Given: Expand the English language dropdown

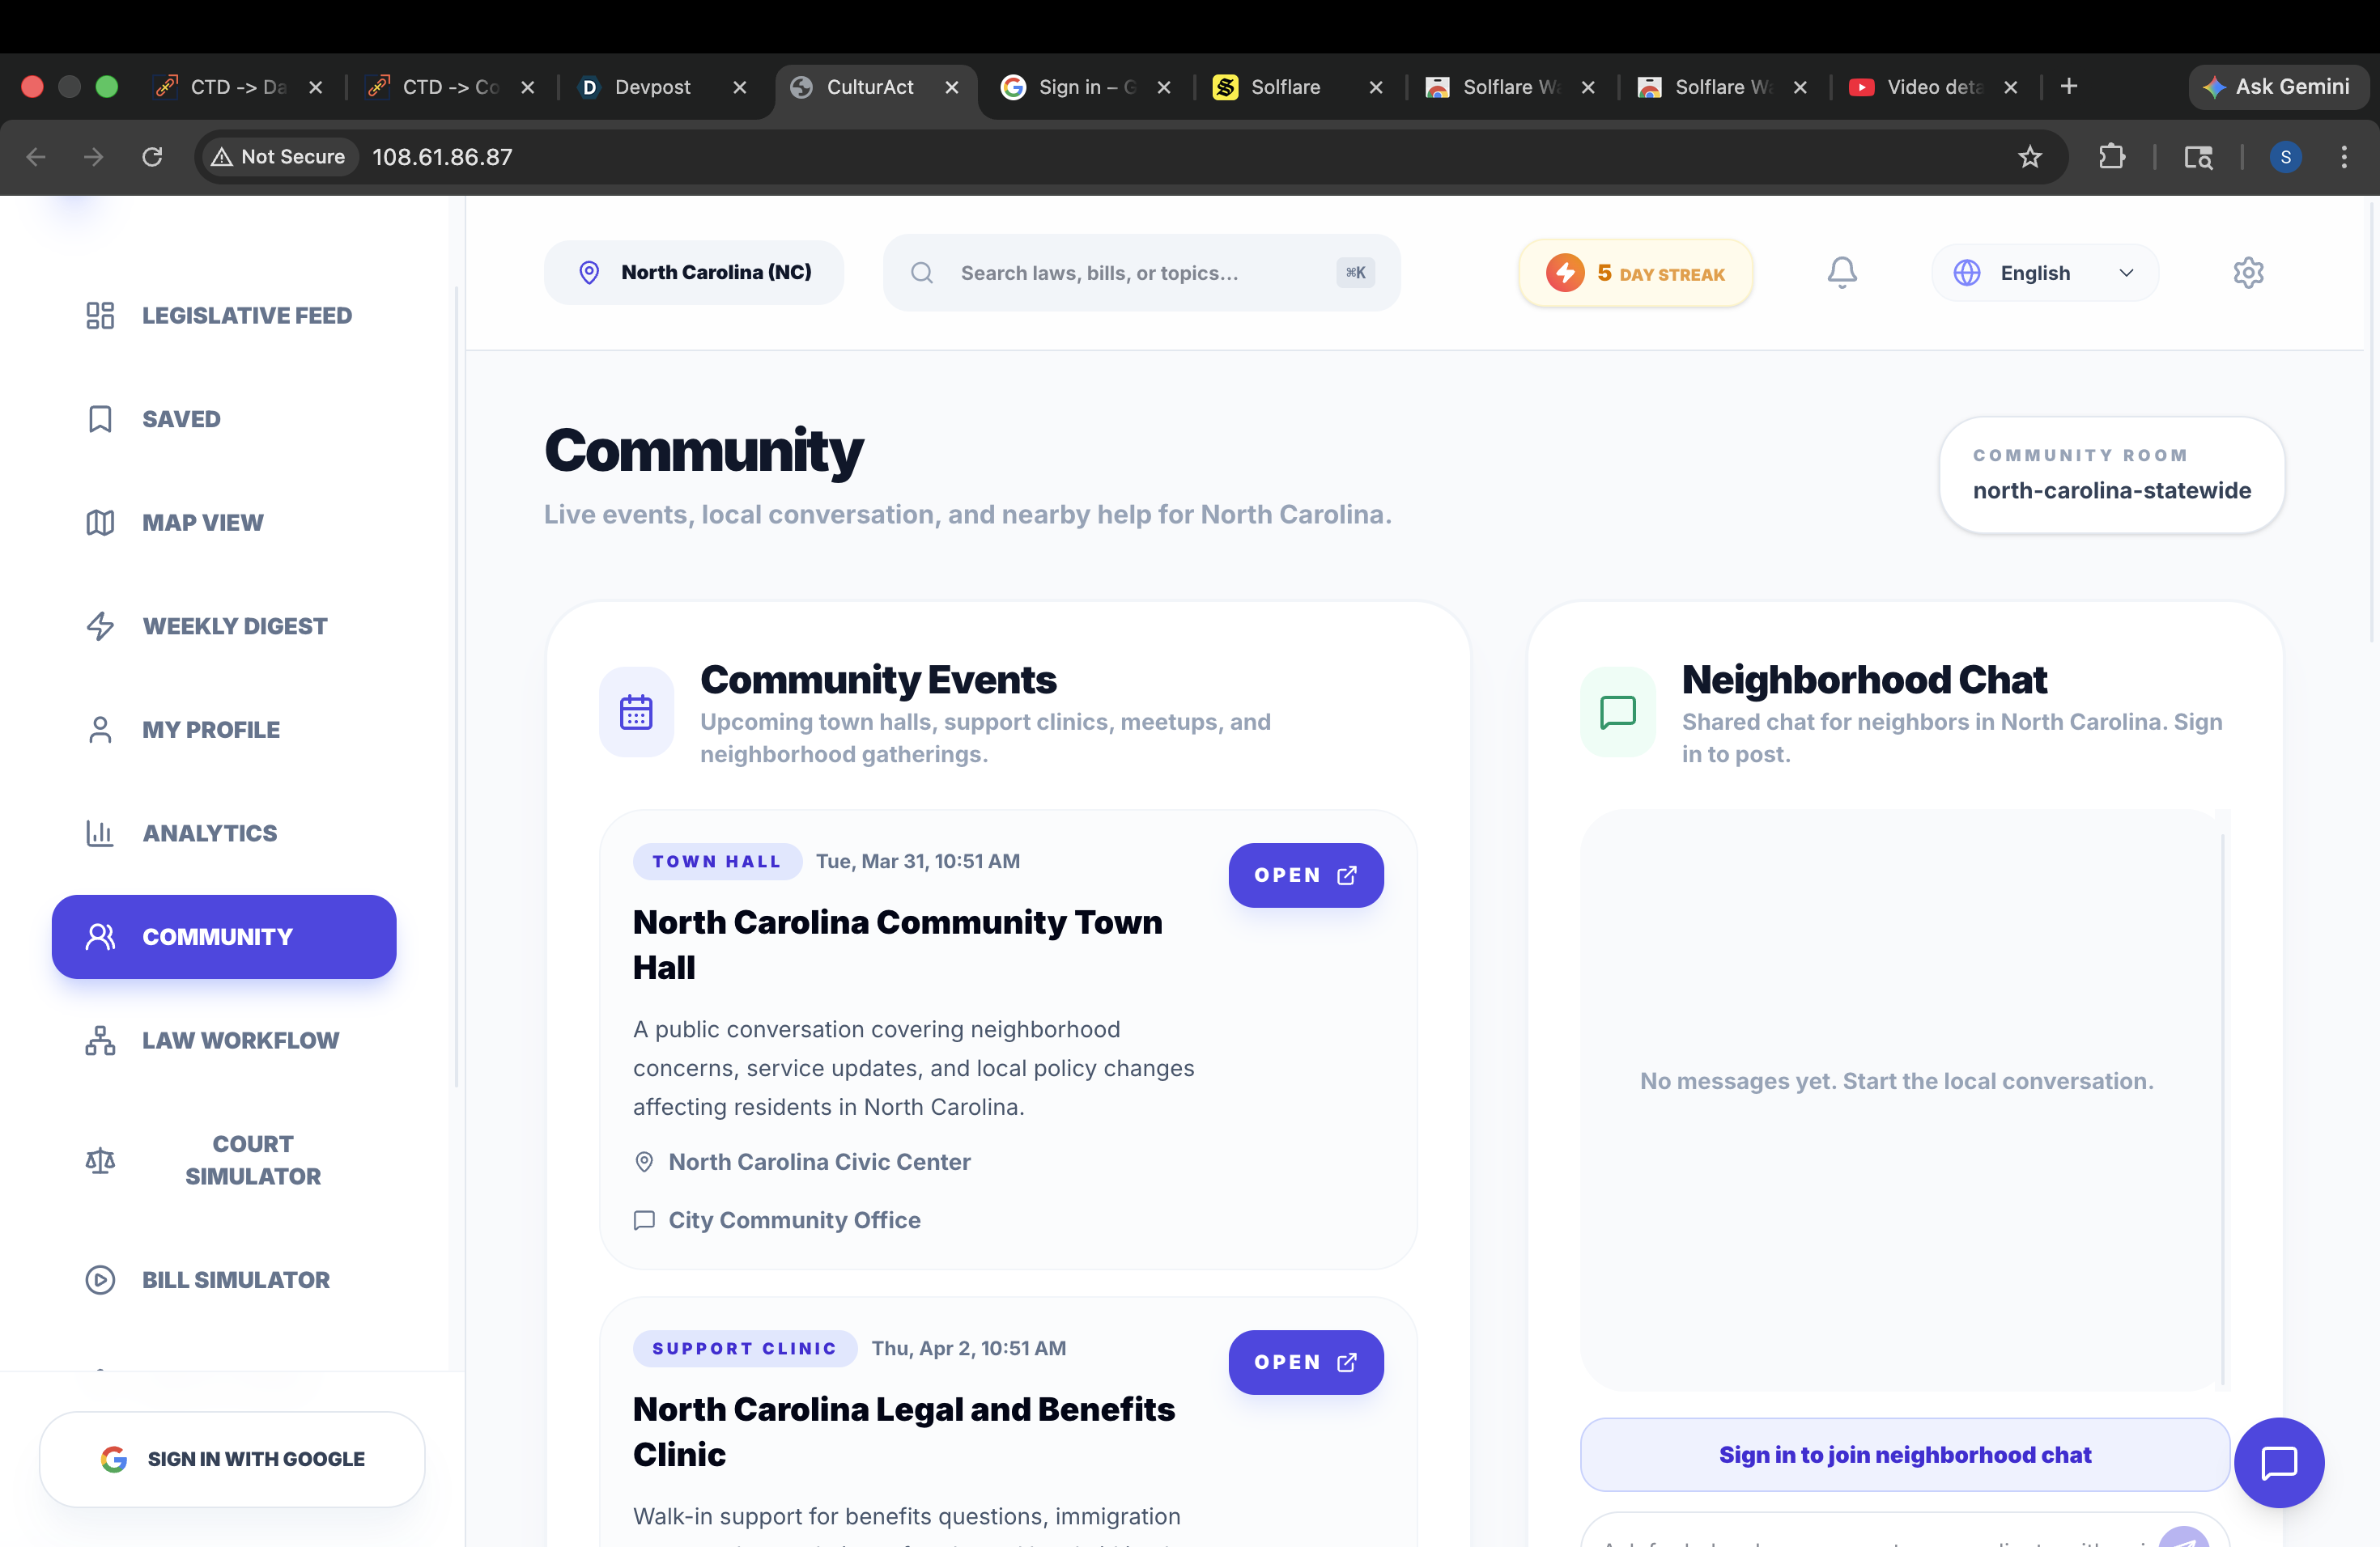Looking at the screenshot, I should (2044, 273).
